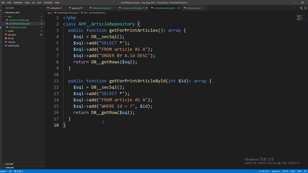Open util.php in the file tree
308x173 pixels.
(x=11, y=42)
